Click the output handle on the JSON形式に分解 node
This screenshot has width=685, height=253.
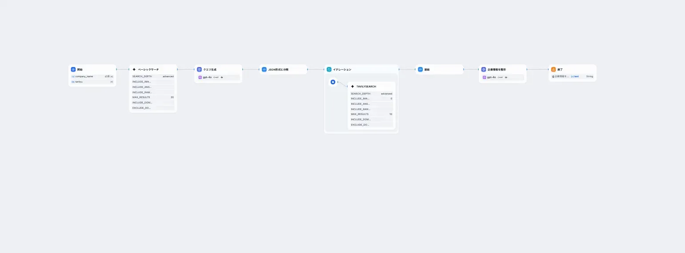coord(308,69)
